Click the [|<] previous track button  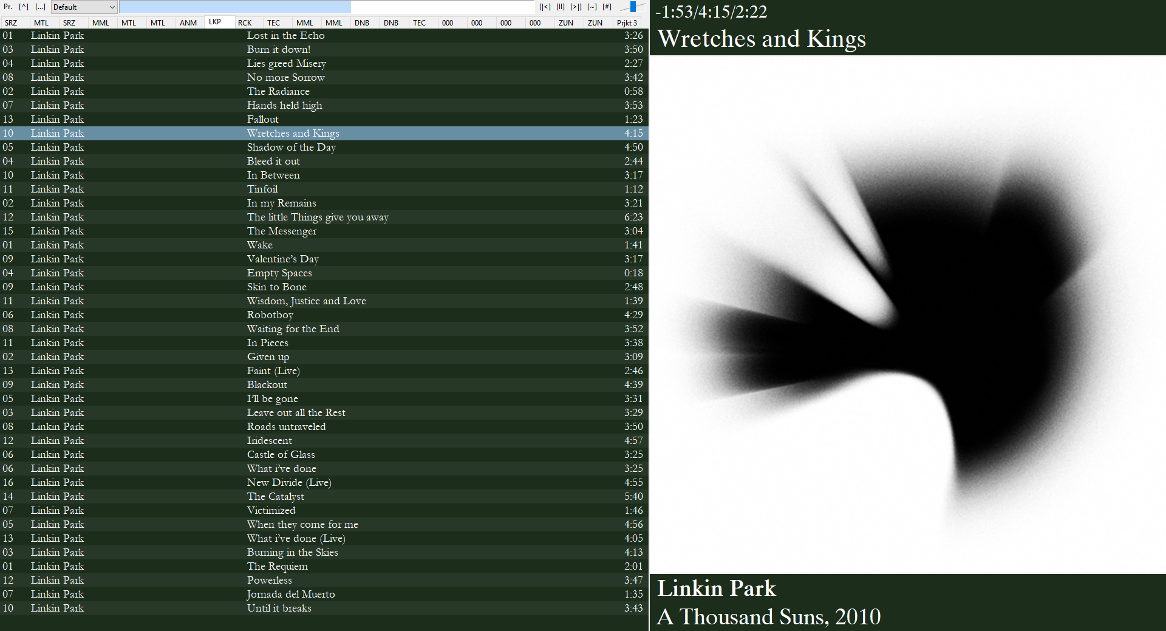click(x=545, y=7)
